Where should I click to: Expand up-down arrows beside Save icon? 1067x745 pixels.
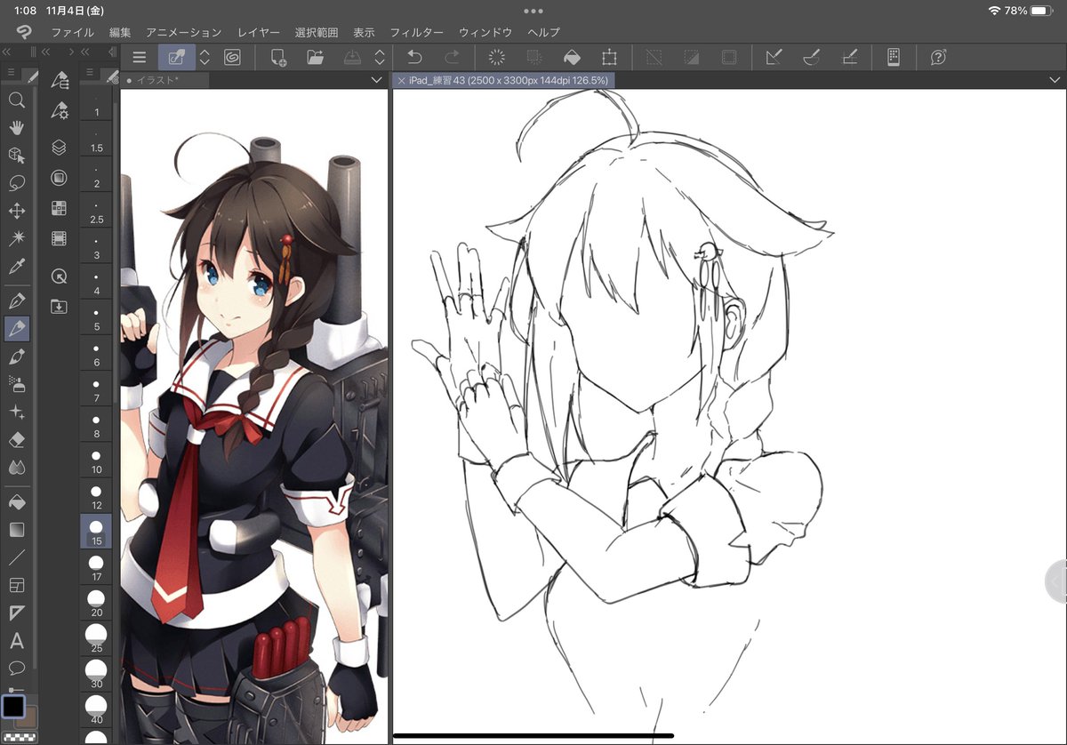coord(380,58)
